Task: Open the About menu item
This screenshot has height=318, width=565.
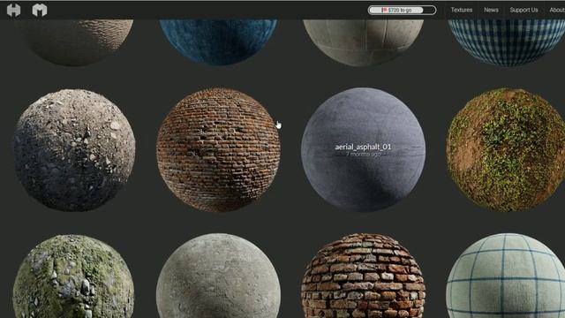Action: (557, 10)
